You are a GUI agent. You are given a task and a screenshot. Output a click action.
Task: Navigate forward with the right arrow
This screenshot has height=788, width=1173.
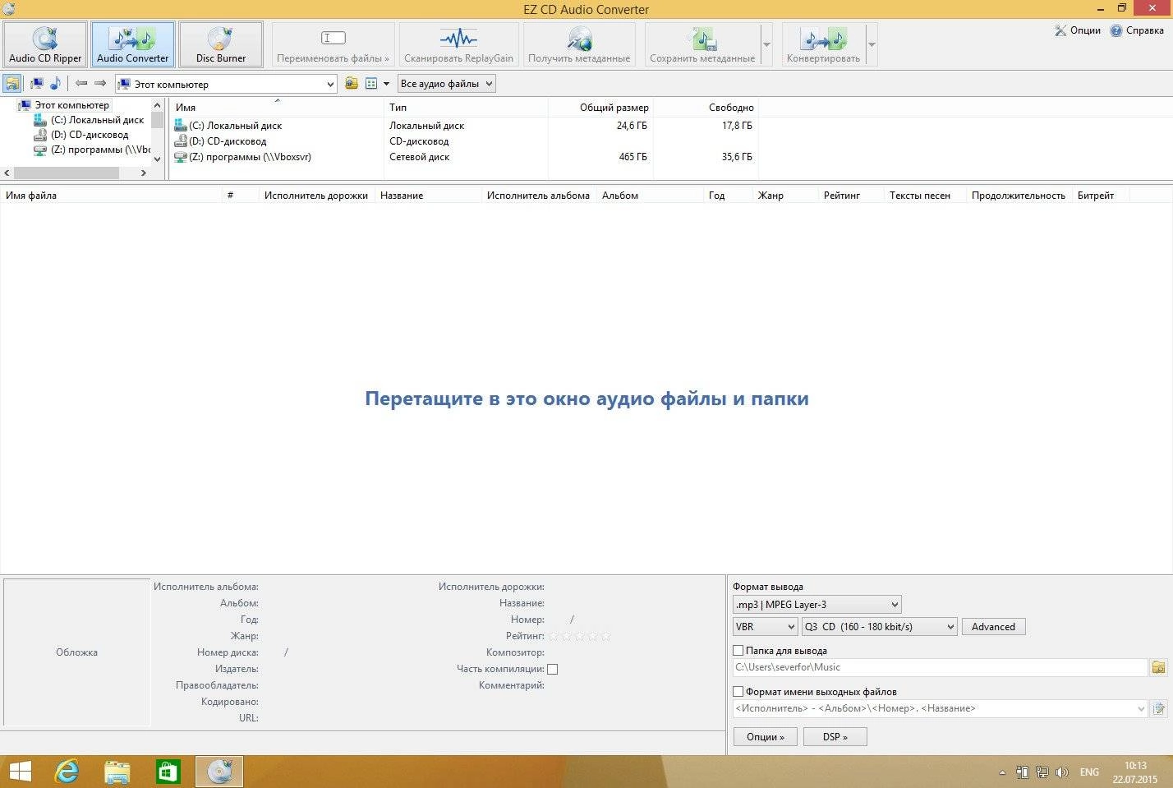(x=100, y=84)
